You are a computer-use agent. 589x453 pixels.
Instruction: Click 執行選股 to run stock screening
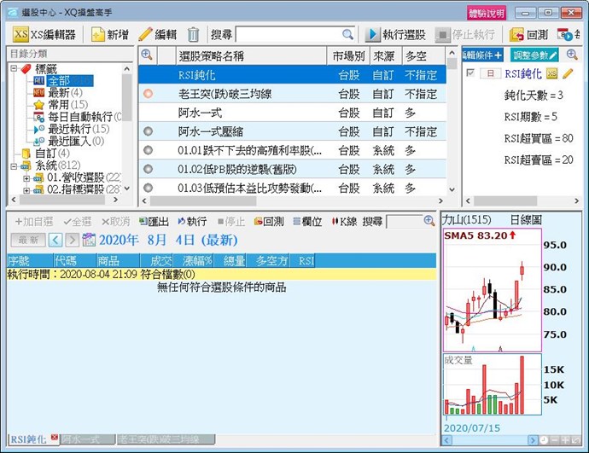click(395, 34)
